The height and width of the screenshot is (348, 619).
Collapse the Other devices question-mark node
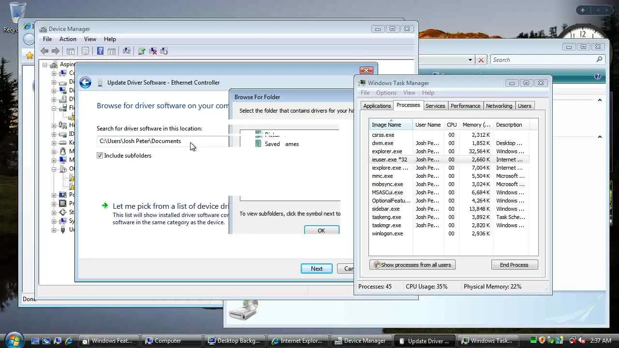pos(54,169)
